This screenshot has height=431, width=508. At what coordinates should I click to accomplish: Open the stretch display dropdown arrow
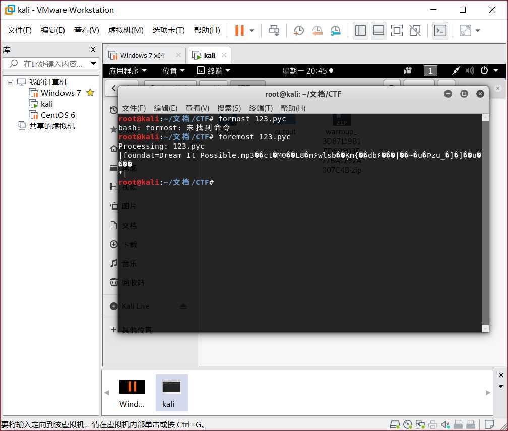(x=478, y=31)
